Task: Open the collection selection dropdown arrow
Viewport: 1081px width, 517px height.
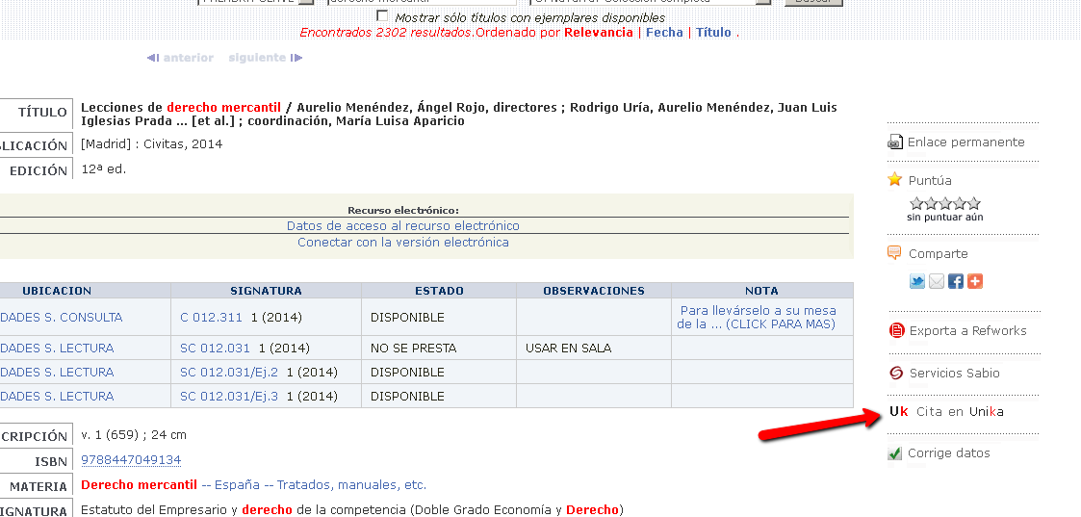Action: 762,2
